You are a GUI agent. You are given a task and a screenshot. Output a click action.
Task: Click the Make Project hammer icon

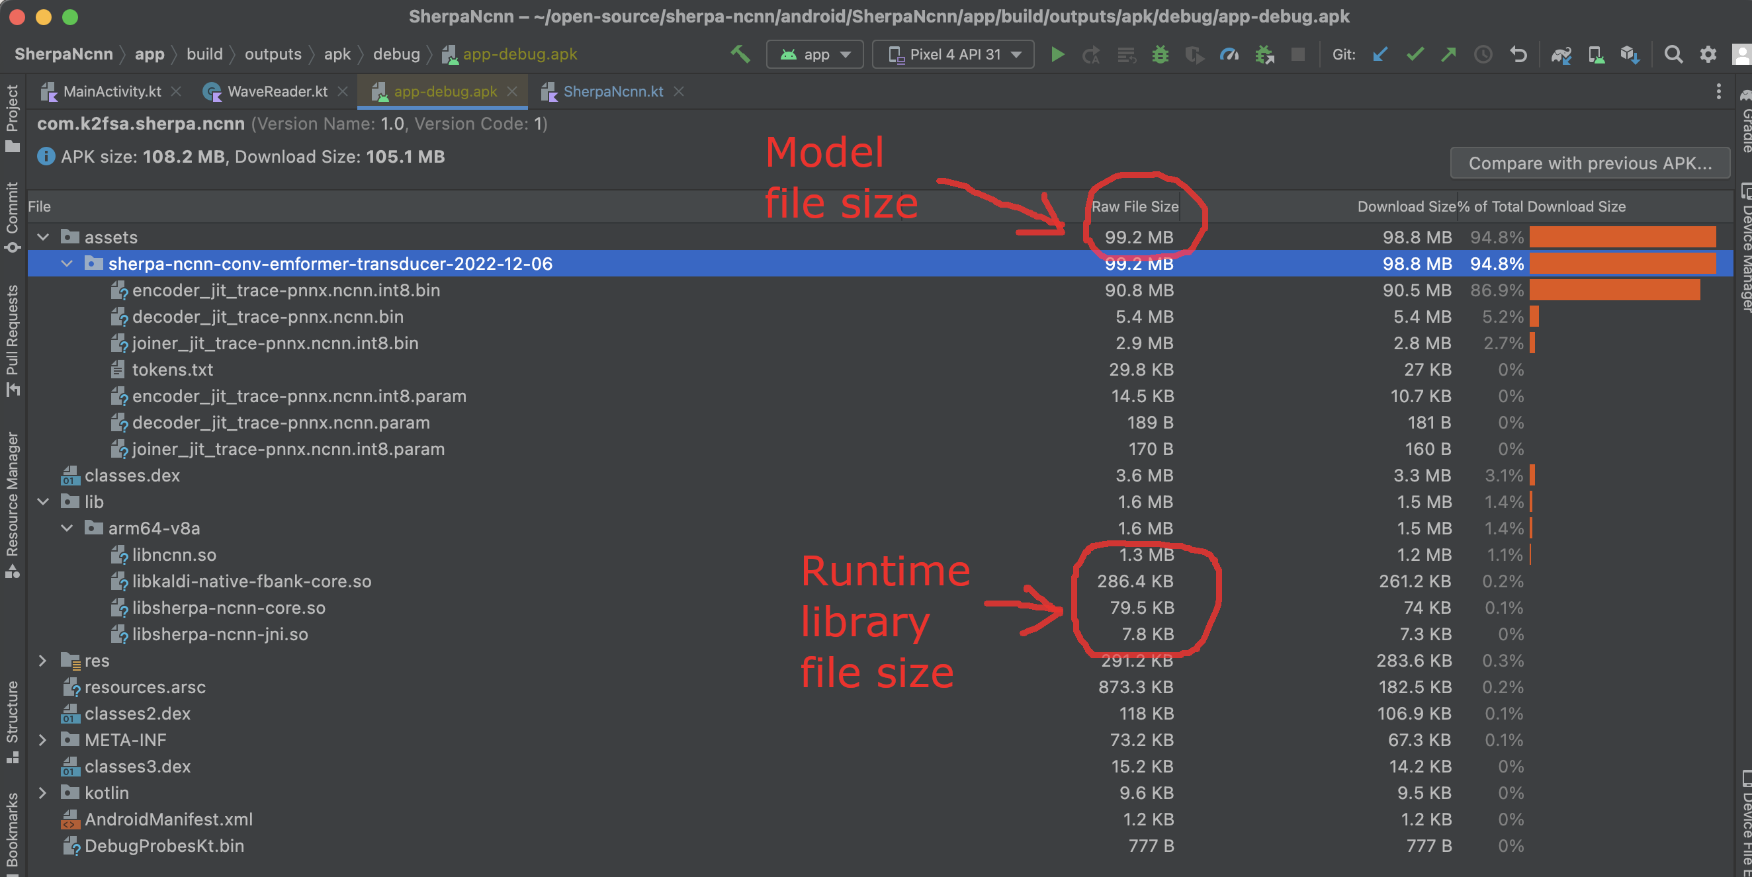[x=740, y=54]
